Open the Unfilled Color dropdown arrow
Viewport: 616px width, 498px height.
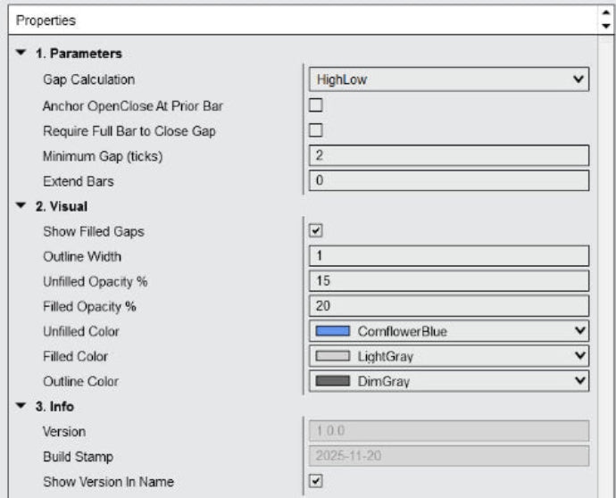580,331
